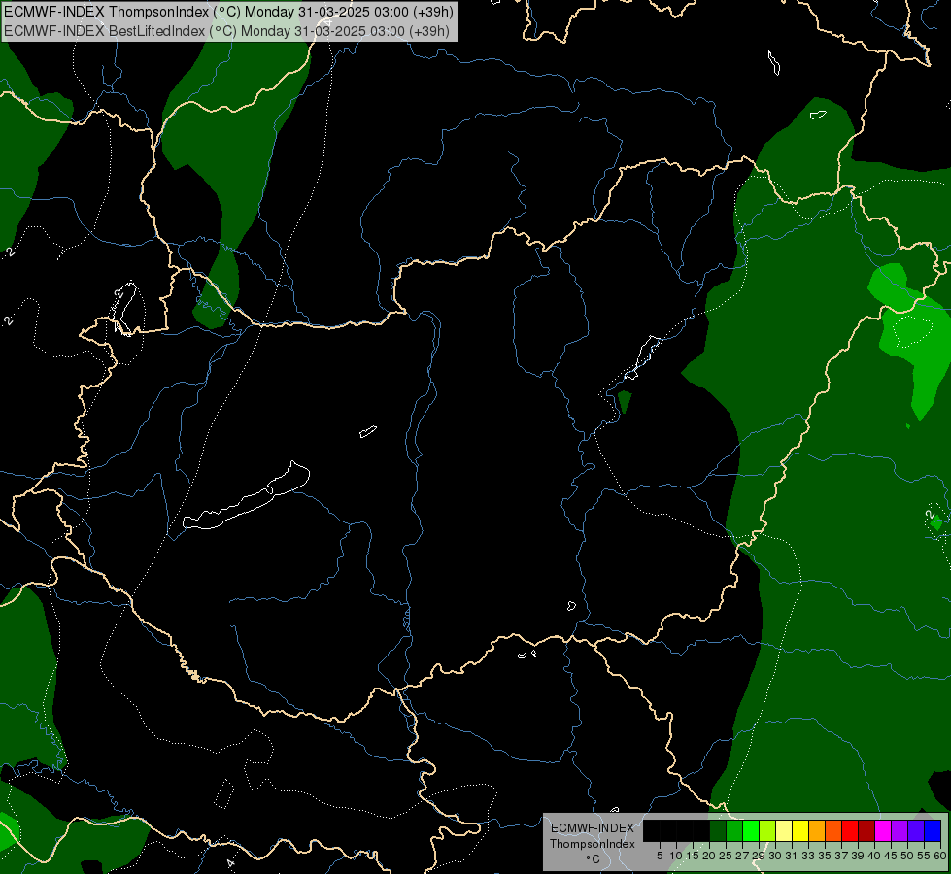This screenshot has height=874, width=951.
Task: Click the blue 55–60 legend swatch
Action: point(934,831)
